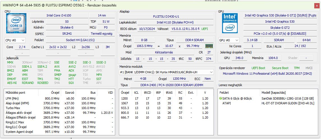The height and width of the screenshot is (139, 321).
Task: Click the GPU memory 3.14 GB field
Action: click(252, 40)
